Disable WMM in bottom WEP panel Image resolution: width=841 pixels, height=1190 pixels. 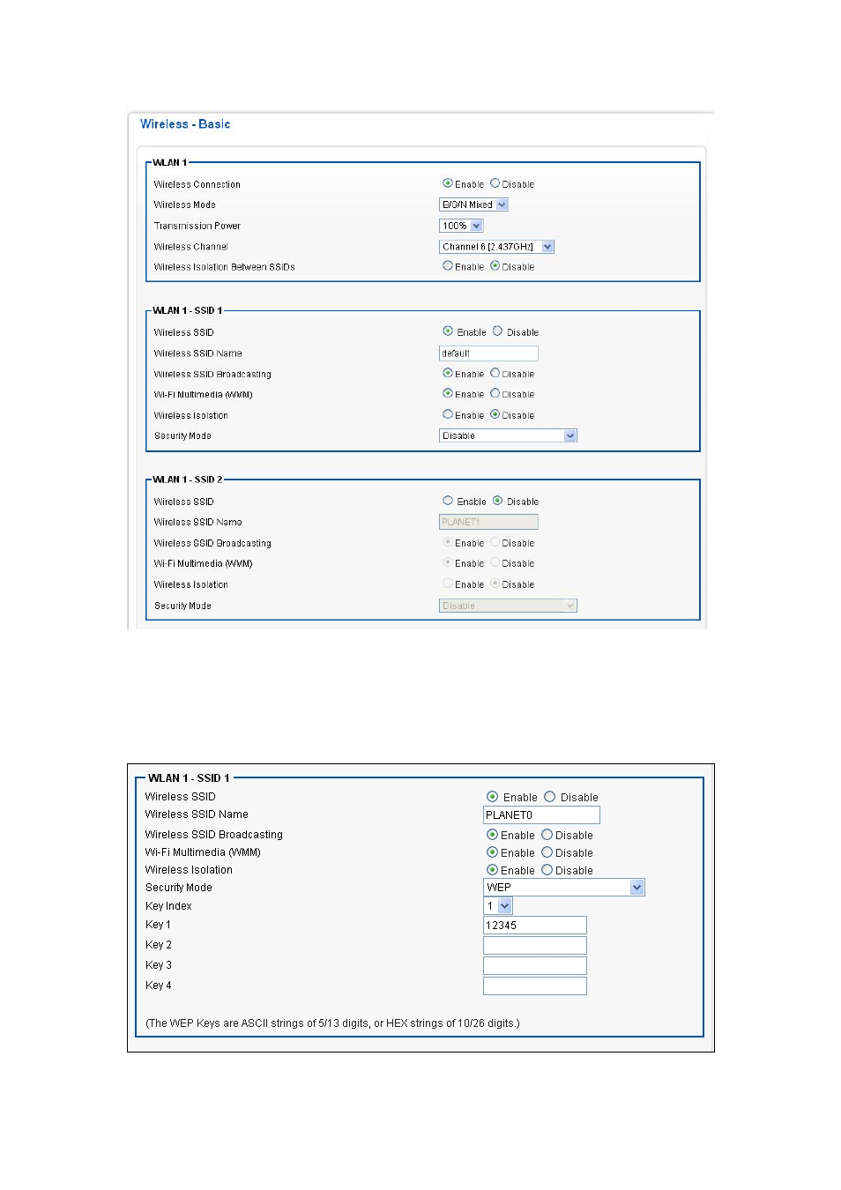(547, 852)
